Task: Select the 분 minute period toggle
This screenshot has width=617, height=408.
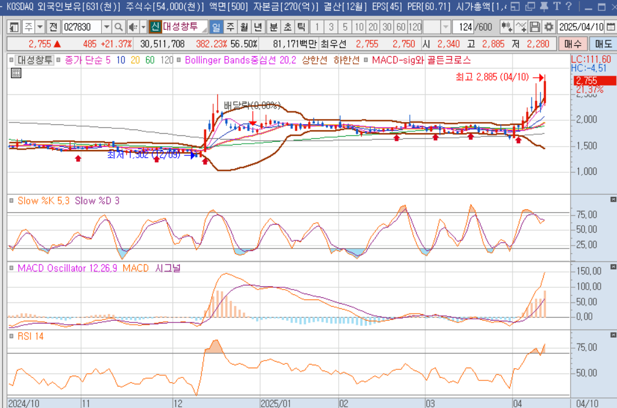Action: coord(273,27)
